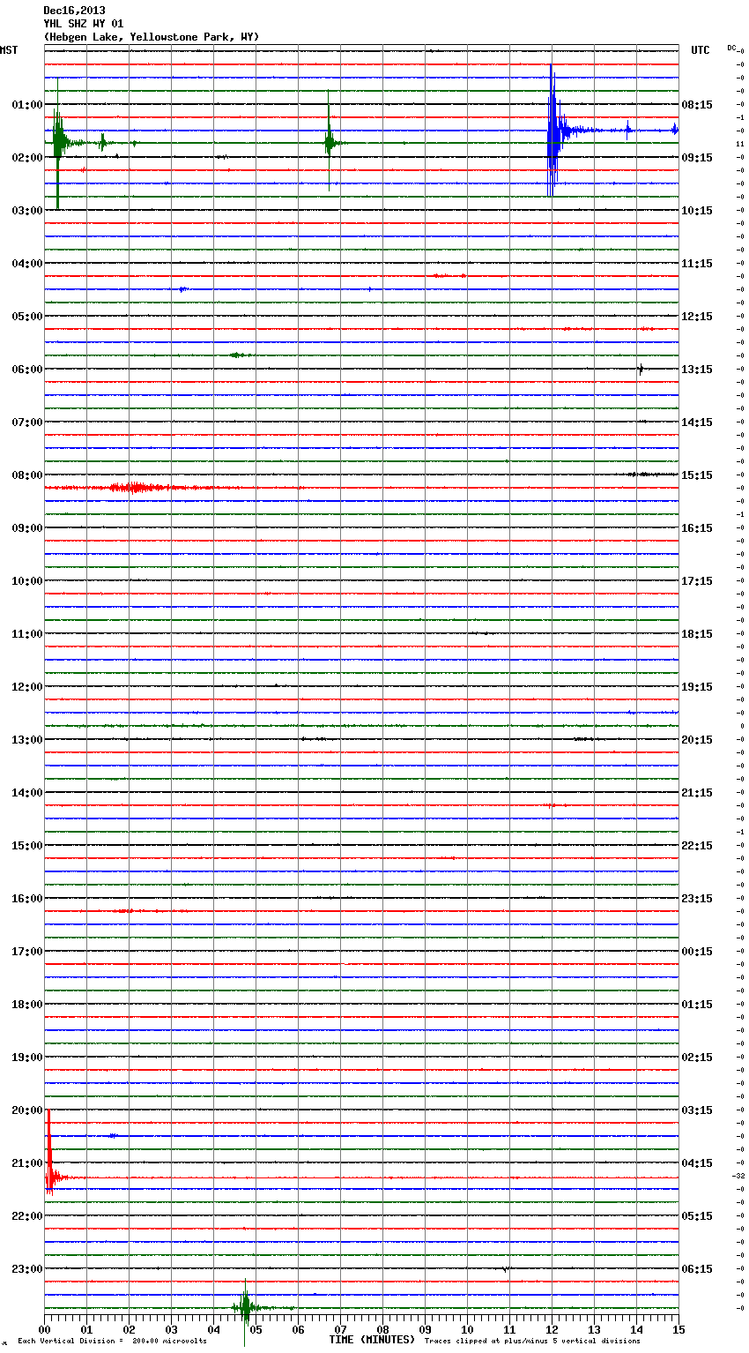Click the UTC label '17:15'
This screenshot has width=749, height=1353.
coord(697,581)
